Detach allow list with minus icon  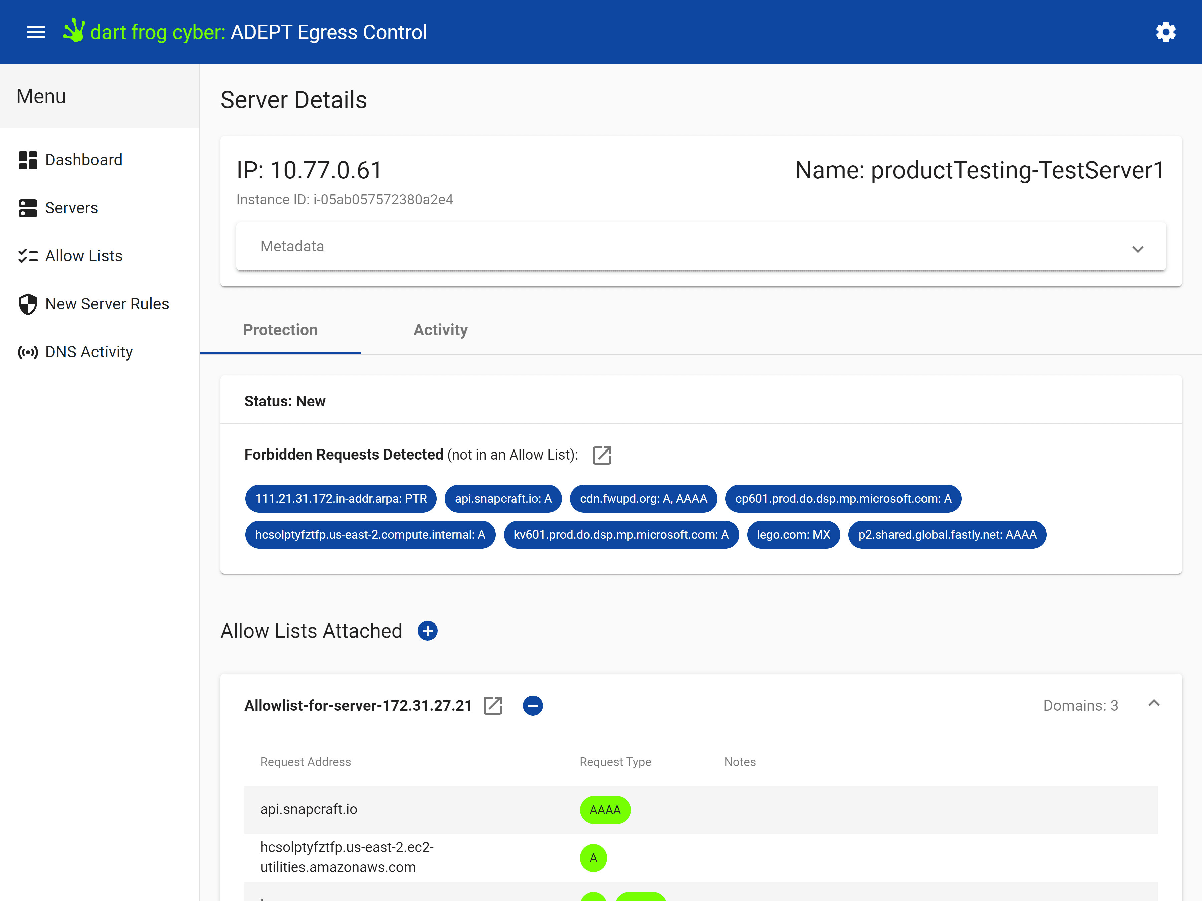tap(533, 705)
